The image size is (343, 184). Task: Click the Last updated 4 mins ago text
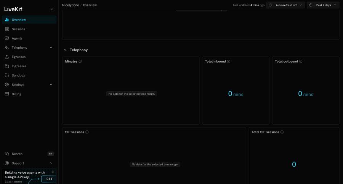pyautogui.click(x=249, y=5)
